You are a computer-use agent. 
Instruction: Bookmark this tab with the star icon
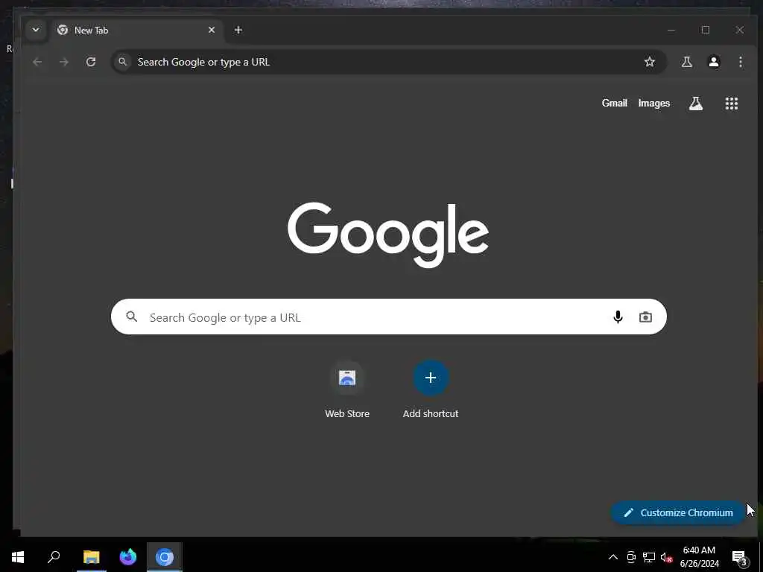pos(650,62)
